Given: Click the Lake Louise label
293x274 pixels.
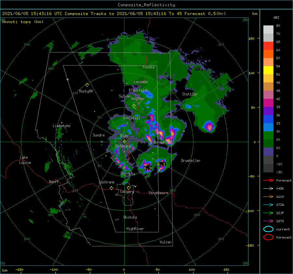Looking at the screenshot, I should pyautogui.click(x=25, y=160).
